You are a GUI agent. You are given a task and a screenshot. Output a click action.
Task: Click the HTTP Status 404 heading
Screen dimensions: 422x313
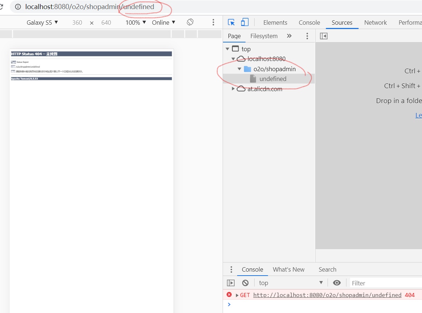[34, 54]
